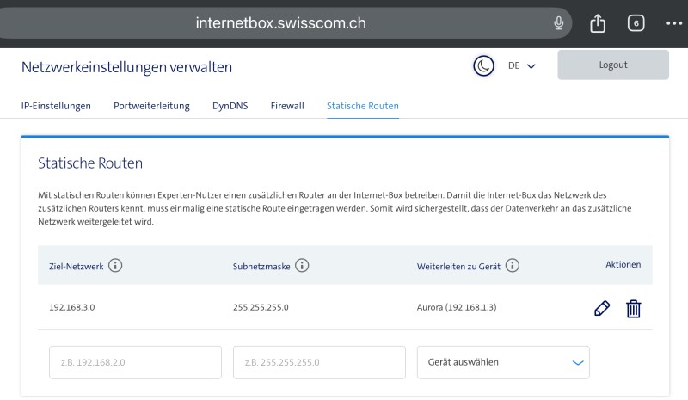Tap the microphone icon in address bar
This screenshot has height=400, width=688.
point(559,23)
